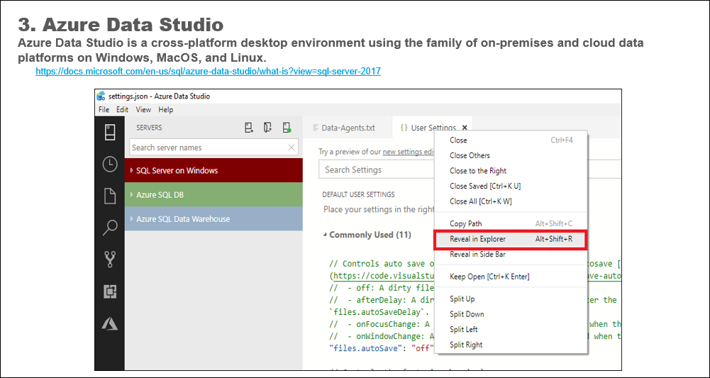Choose Close Others in context menu
This screenshot has width=710, height=378.
coord(511,155)
